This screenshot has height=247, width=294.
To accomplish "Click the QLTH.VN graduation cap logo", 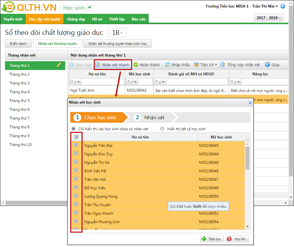I will pos(8,7).
